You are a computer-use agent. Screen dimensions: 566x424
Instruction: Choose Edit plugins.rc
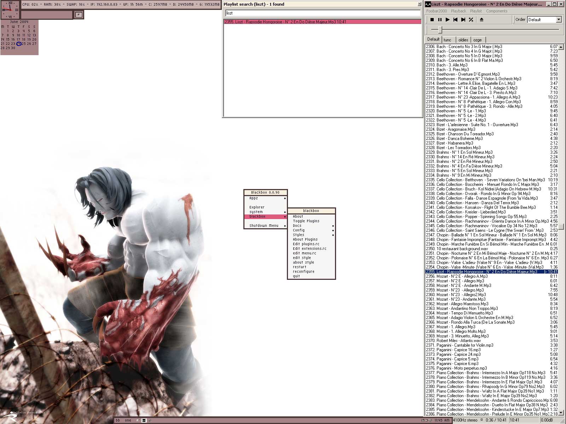(x=311, y=244)
